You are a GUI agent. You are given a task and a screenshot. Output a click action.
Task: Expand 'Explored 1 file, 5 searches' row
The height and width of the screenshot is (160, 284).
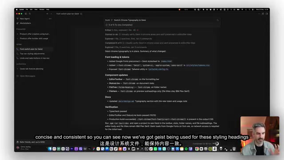click(126, 47)
